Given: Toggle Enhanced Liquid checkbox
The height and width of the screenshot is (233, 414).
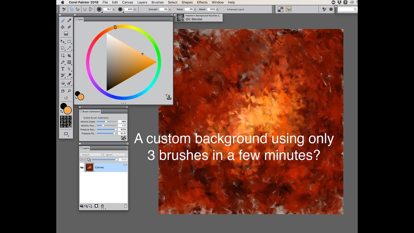Looking at the screenshot, I should [x=225, y=9].
